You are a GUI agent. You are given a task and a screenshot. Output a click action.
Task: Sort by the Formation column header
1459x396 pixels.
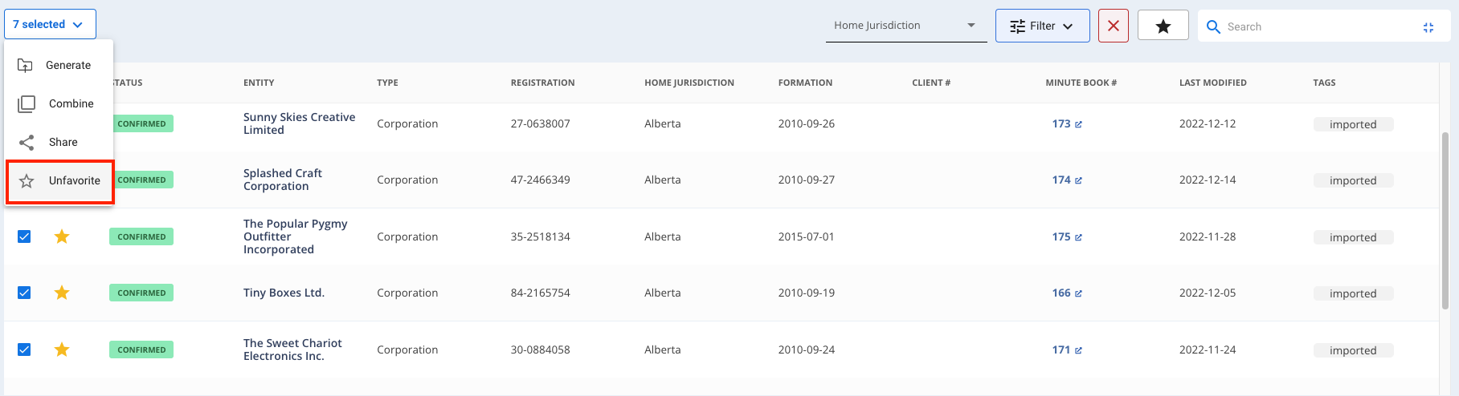(x=805, y=83)
